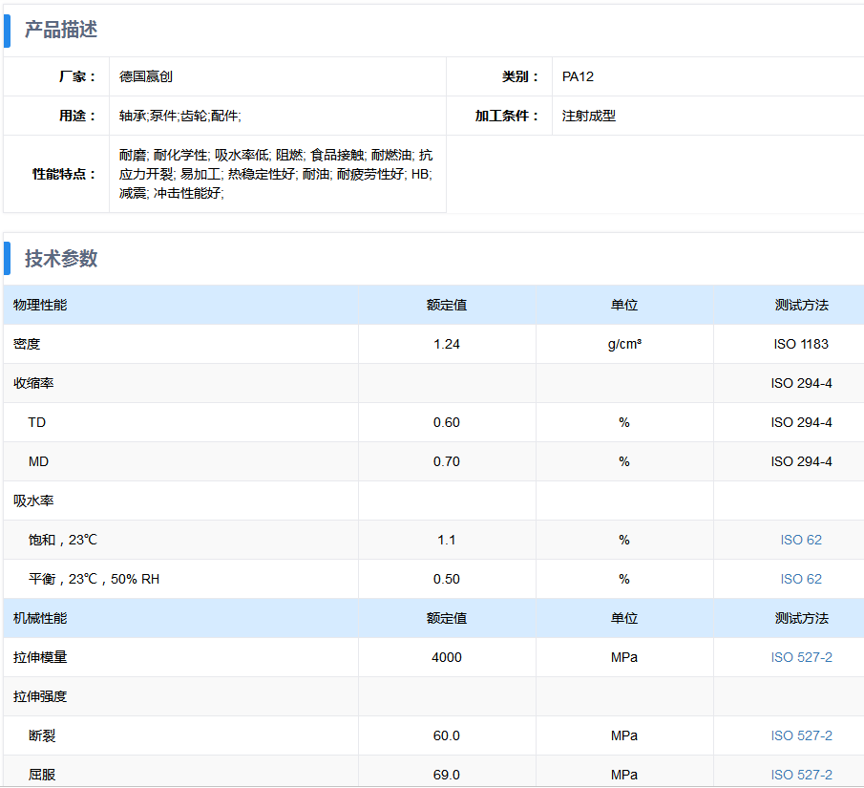Click the g/cm³ unit cell
The image size is (864, 788).
point(623,344)
